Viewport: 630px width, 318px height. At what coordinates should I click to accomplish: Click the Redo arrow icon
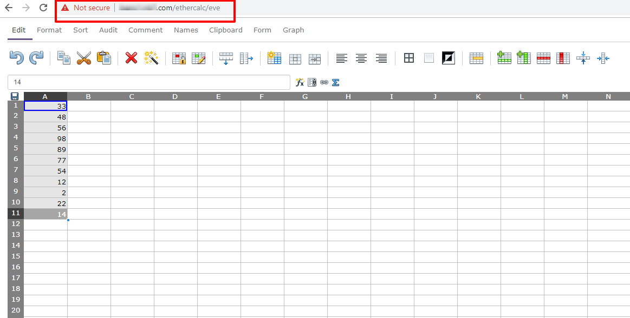tap(36, 58)
